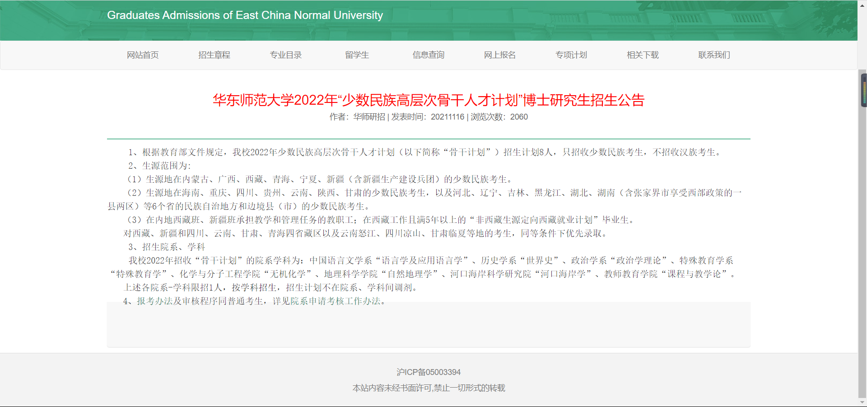The image size is (867, 407).
Task: Open the 信息查询 navigation item
Action: [x=429, y=55]
